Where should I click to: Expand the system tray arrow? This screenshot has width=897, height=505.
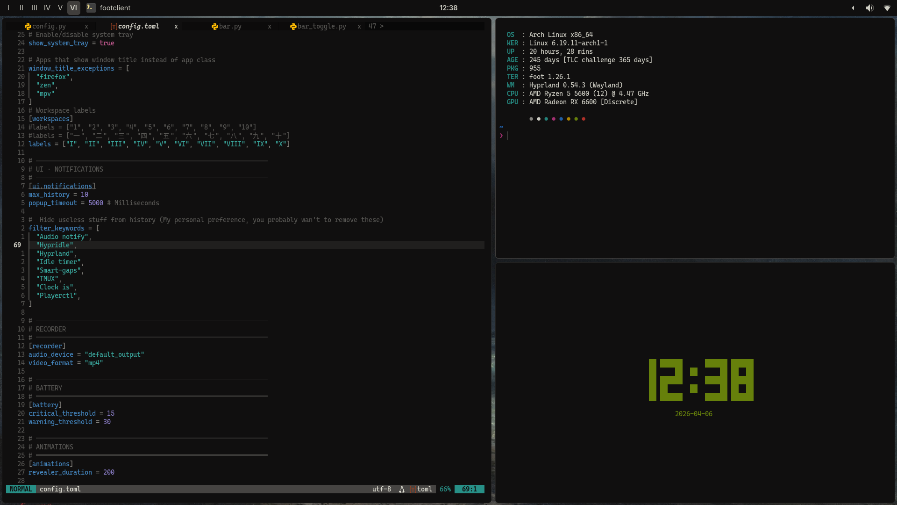853,8
